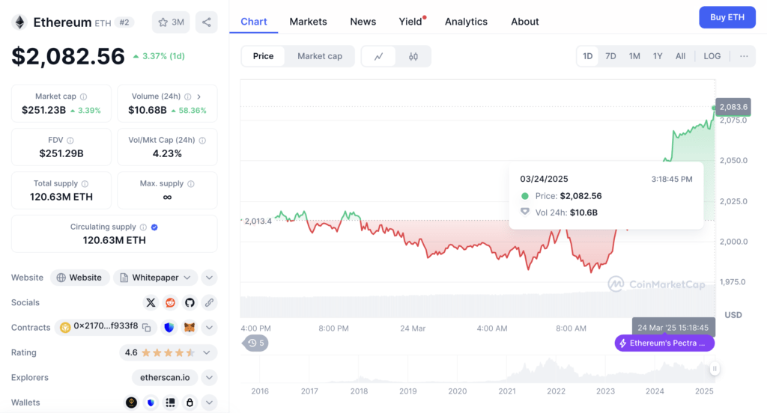
Task: Copy the contract address icon
Action: click(146, 328)
